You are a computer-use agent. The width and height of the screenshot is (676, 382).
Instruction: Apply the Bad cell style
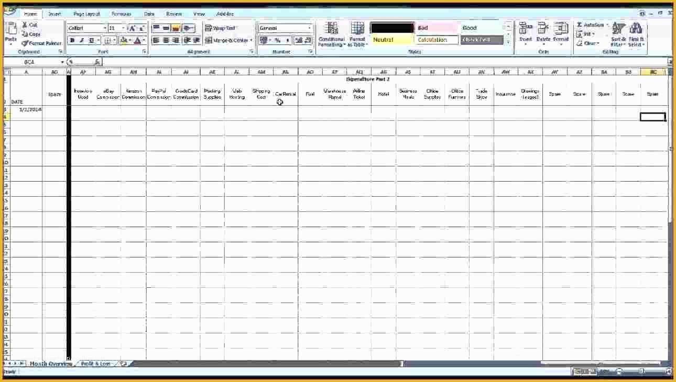(437, 28)
